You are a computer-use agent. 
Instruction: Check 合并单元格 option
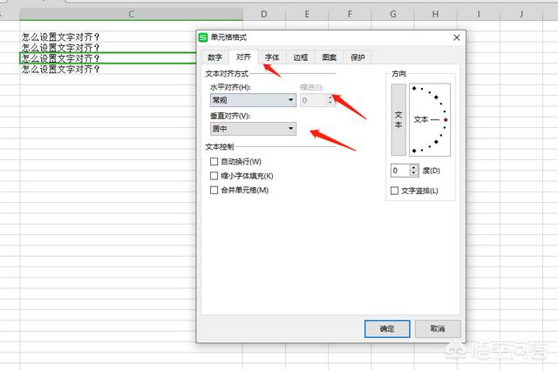[x=214, y=190]
